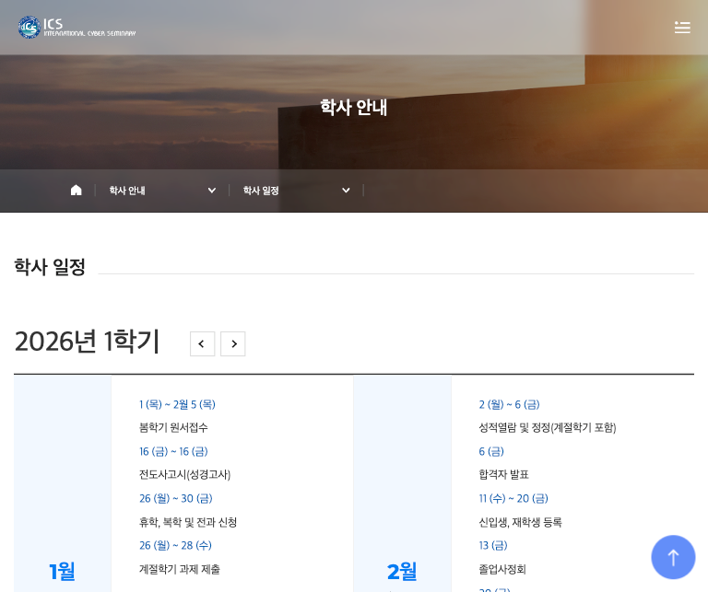Click 성적열람 및 정정(계절학기 포함) entry
The width and height of the screenshot is (708, 592).
click(x=547, y=428)
